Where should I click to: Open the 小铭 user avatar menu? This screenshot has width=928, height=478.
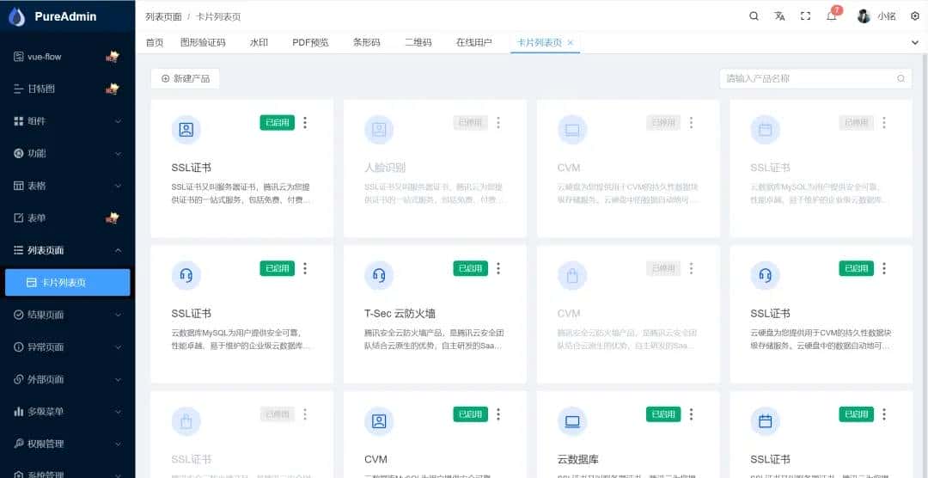coord(864,16)
